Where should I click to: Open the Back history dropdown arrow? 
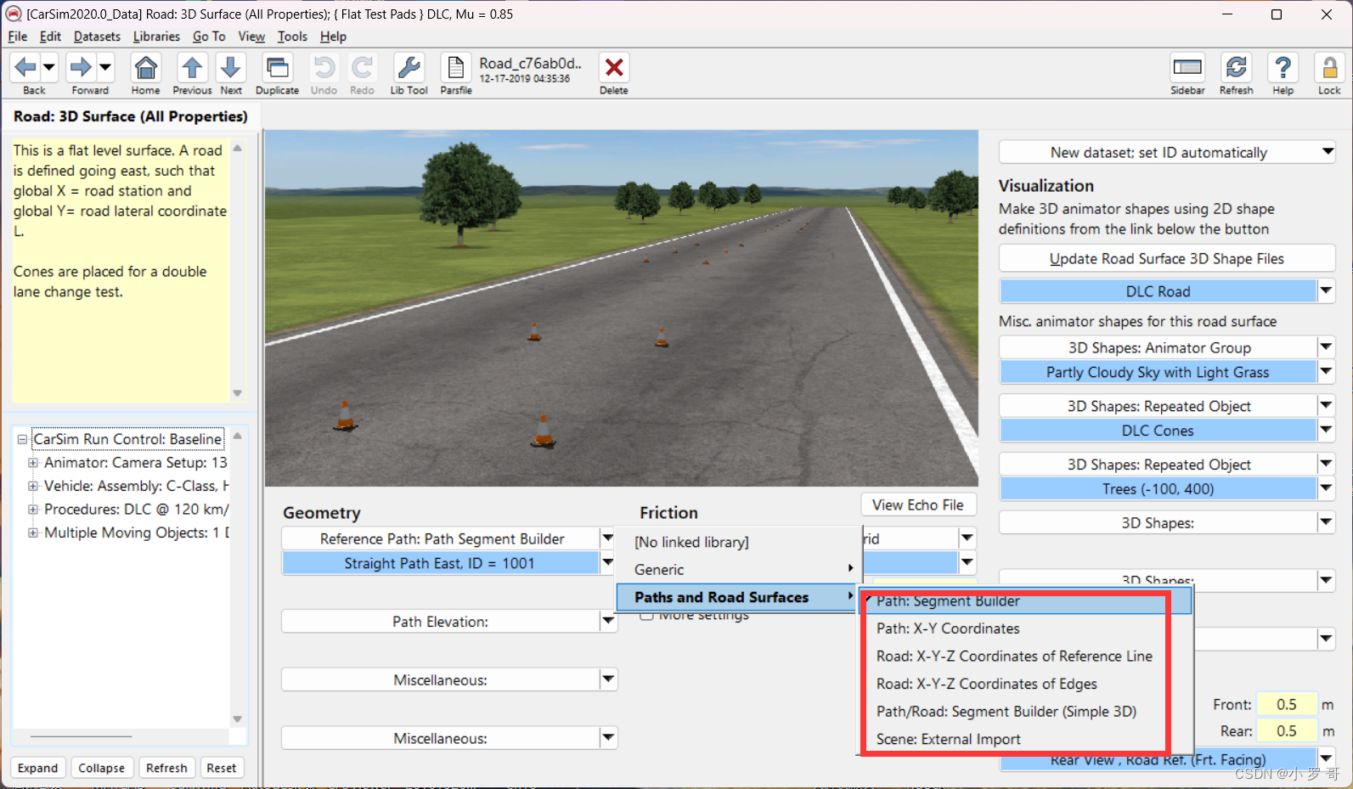click(48, 67)
